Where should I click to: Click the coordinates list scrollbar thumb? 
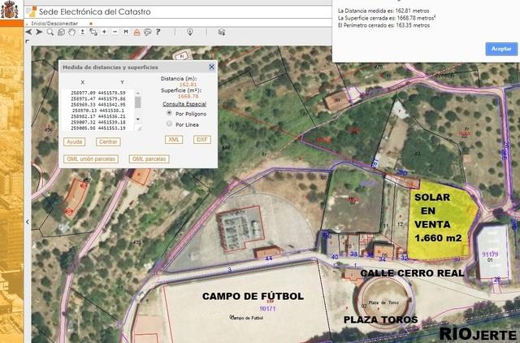click(x=138, y=103)
